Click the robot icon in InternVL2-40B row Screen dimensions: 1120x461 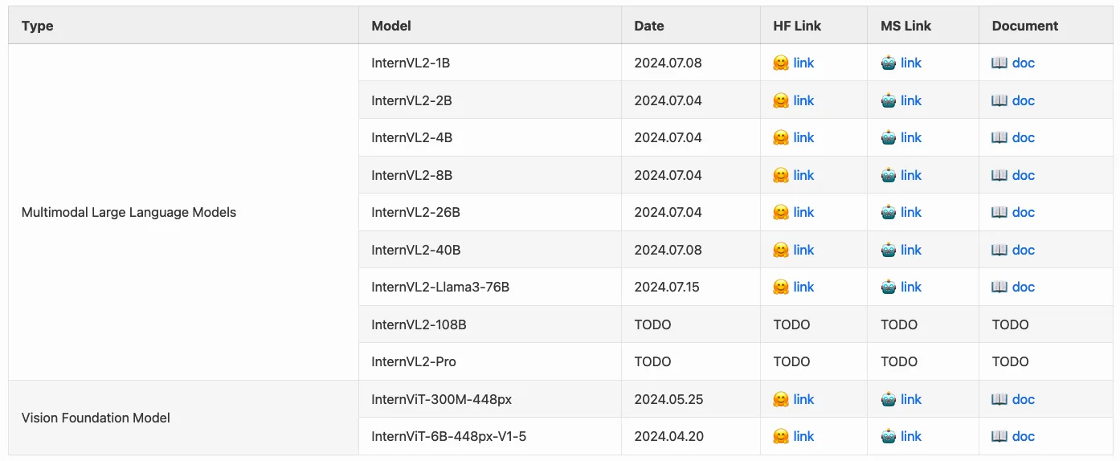[889, 250]
